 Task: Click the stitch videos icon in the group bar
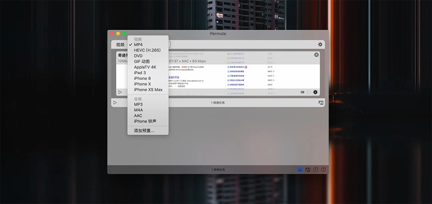coord(321,103)
